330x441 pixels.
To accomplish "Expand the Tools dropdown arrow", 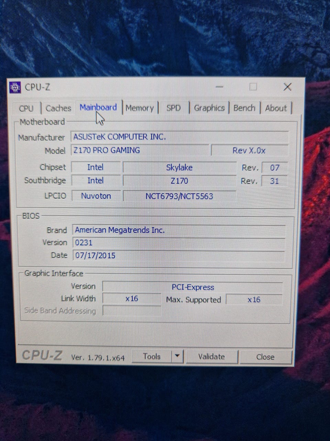I will [x=177, y=357].
